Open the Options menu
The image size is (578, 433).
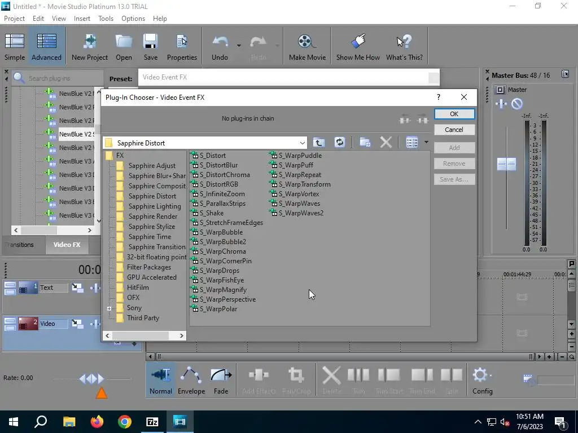pyautogui.click(x=133, y=19)
